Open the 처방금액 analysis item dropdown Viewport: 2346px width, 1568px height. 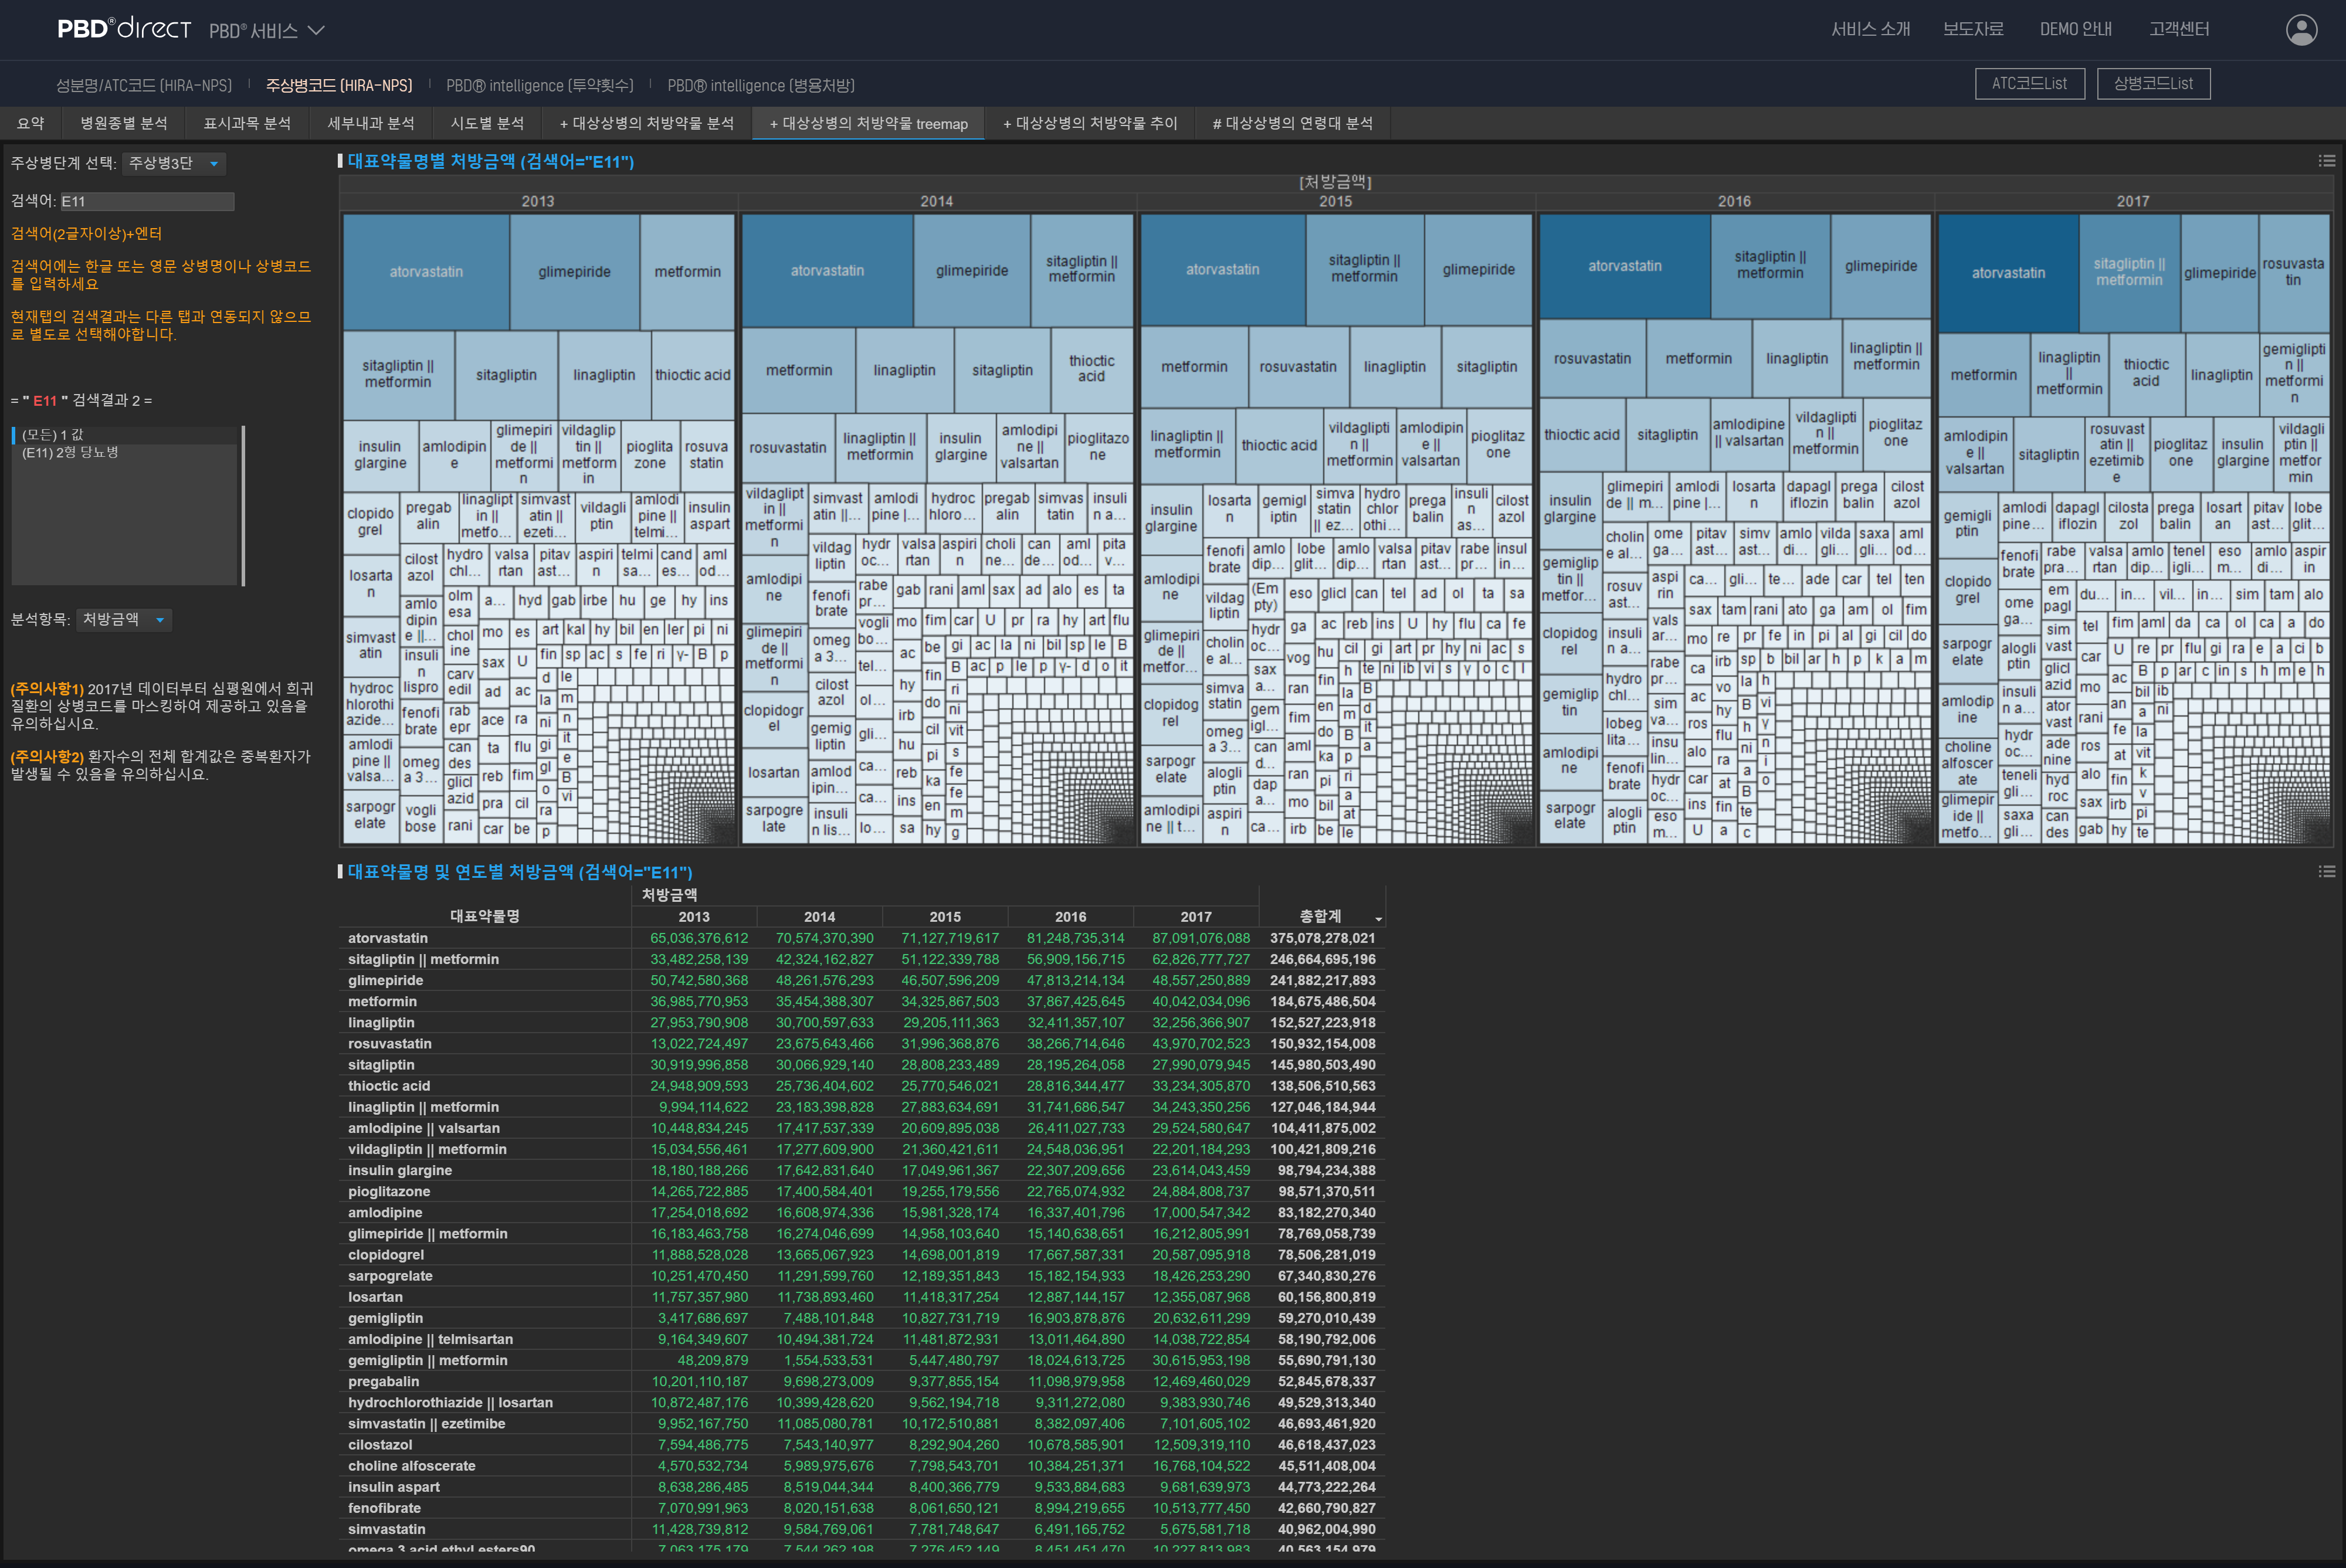124,620
